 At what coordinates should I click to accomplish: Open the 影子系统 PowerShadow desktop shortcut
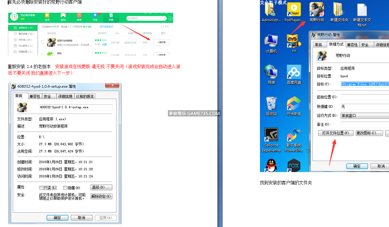pos(294,134)
